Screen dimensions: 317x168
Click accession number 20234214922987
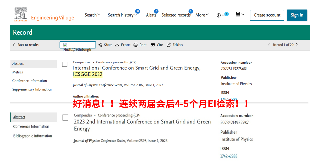(234, 122)
